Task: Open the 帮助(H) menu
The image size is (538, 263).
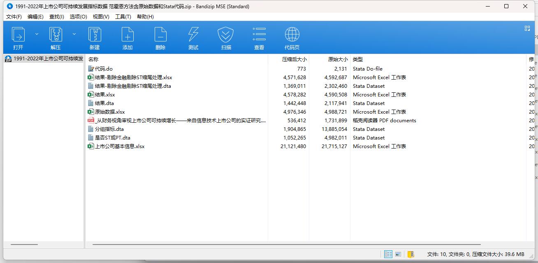Action: (x=145, y=17)
